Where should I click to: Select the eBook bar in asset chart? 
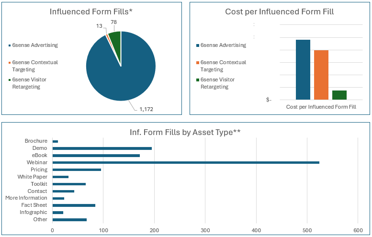pyautogui.click(x=96, y=156)
